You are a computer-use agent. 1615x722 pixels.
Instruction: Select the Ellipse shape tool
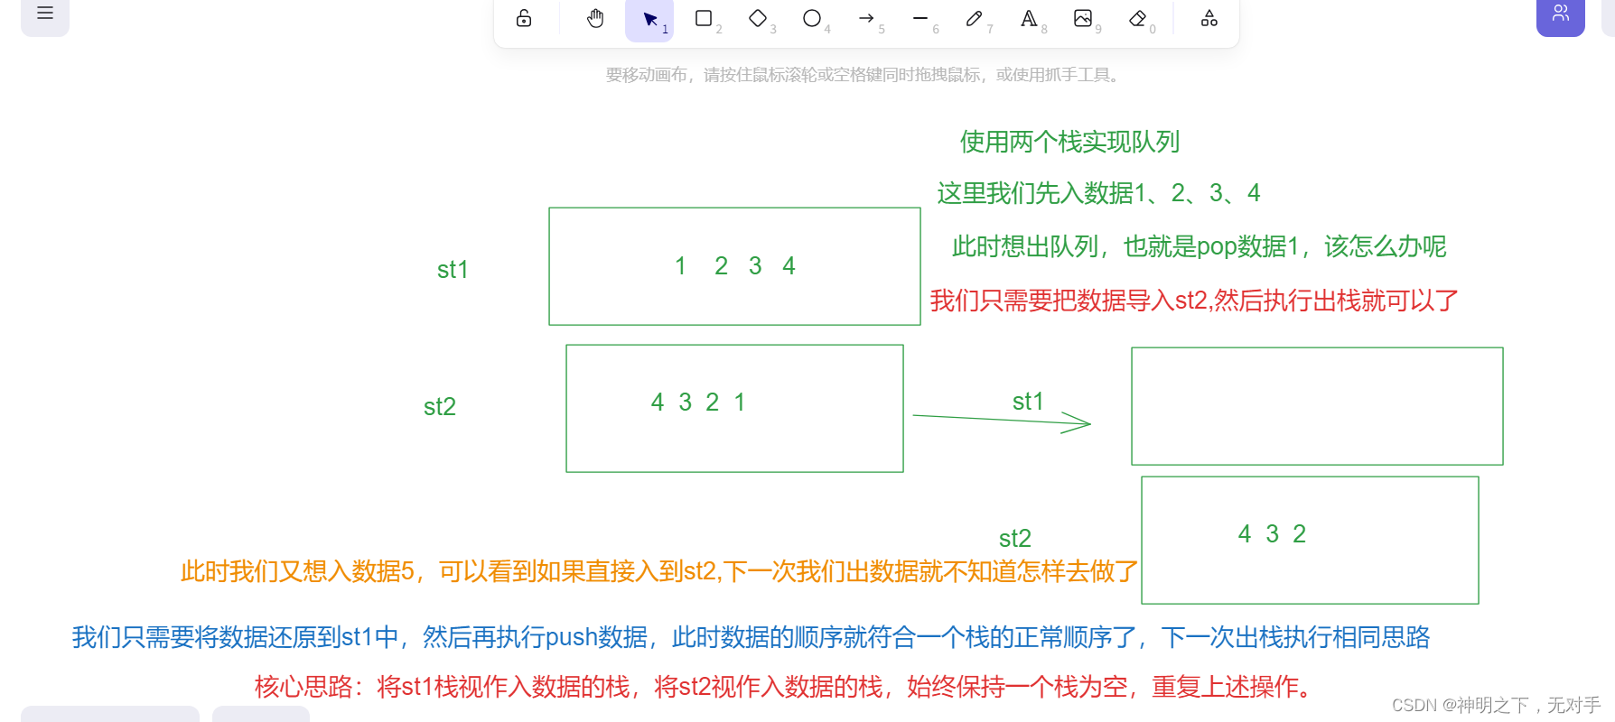[x=812, y=18]
